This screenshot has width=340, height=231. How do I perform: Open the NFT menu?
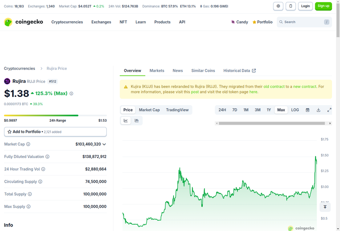pyautogui.click(x=123, y=22)
